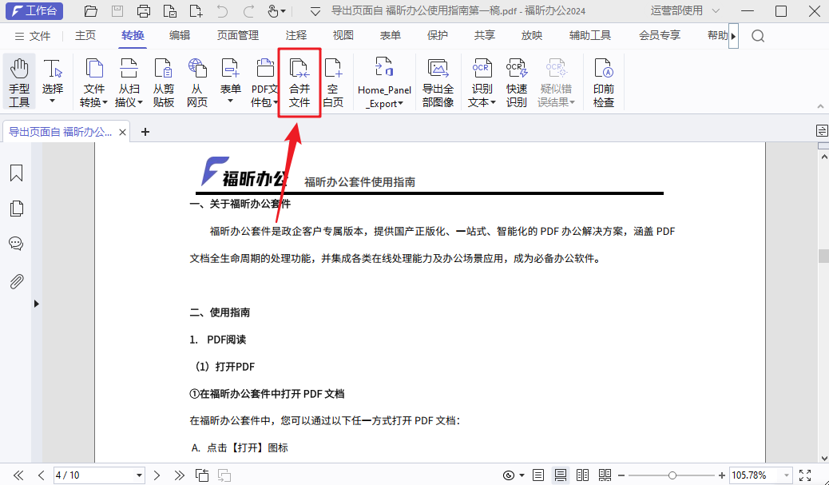This screenshot has height=485, width=829.
Task: Switch to the 注释 tab
Action: pos(296,35)
